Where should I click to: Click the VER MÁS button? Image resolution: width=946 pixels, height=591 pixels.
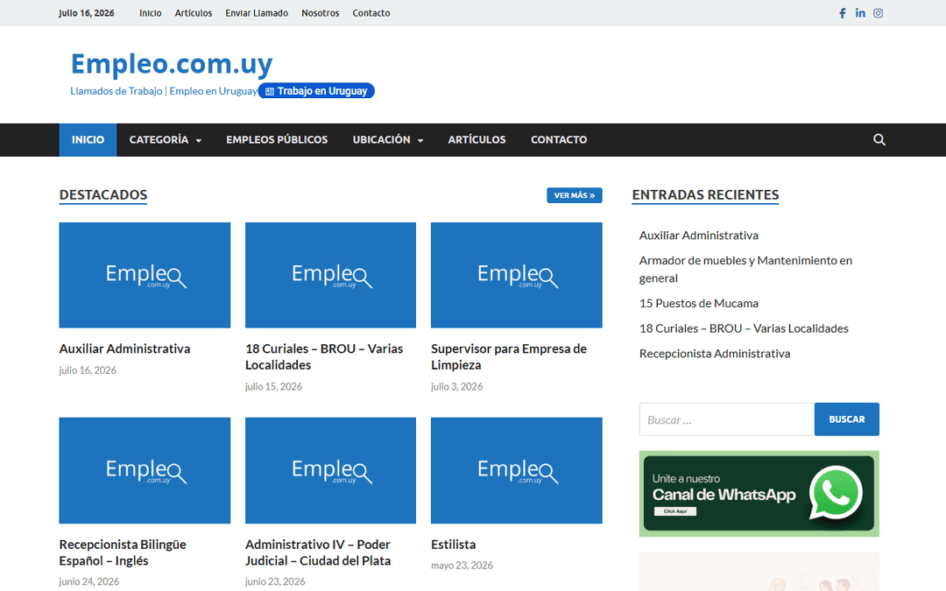point(575,195)
